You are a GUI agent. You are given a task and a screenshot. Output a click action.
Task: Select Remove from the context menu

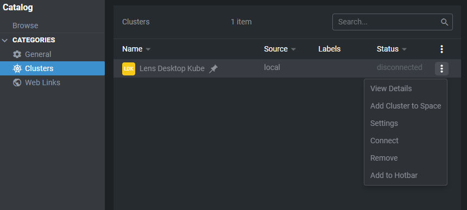pos(406,158)
